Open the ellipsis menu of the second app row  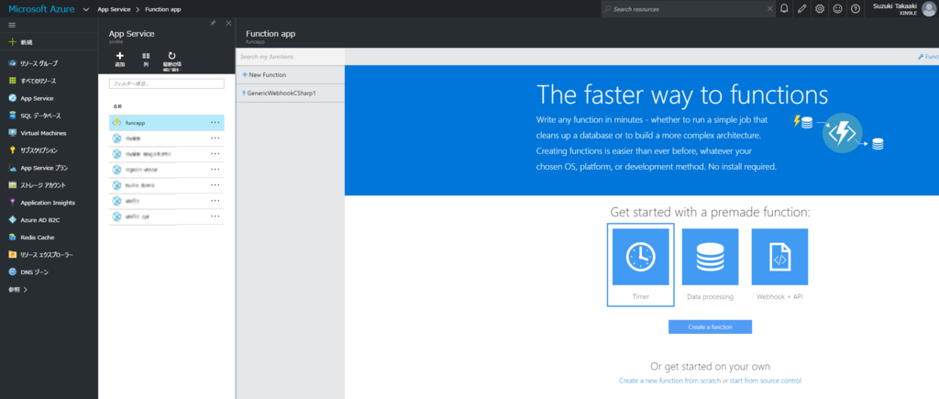pos(215,138)
